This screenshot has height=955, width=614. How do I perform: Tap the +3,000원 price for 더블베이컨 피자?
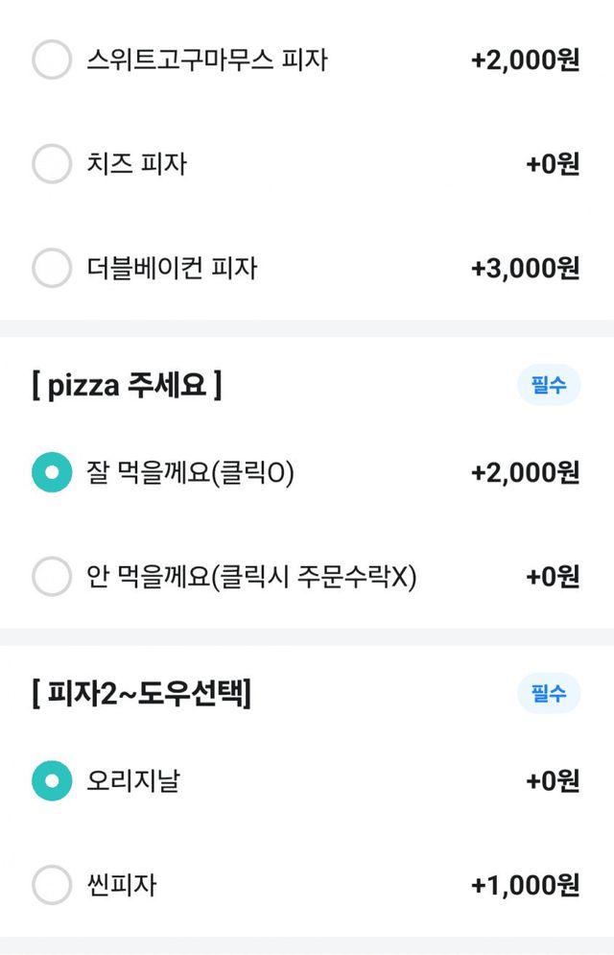(525, 269)
